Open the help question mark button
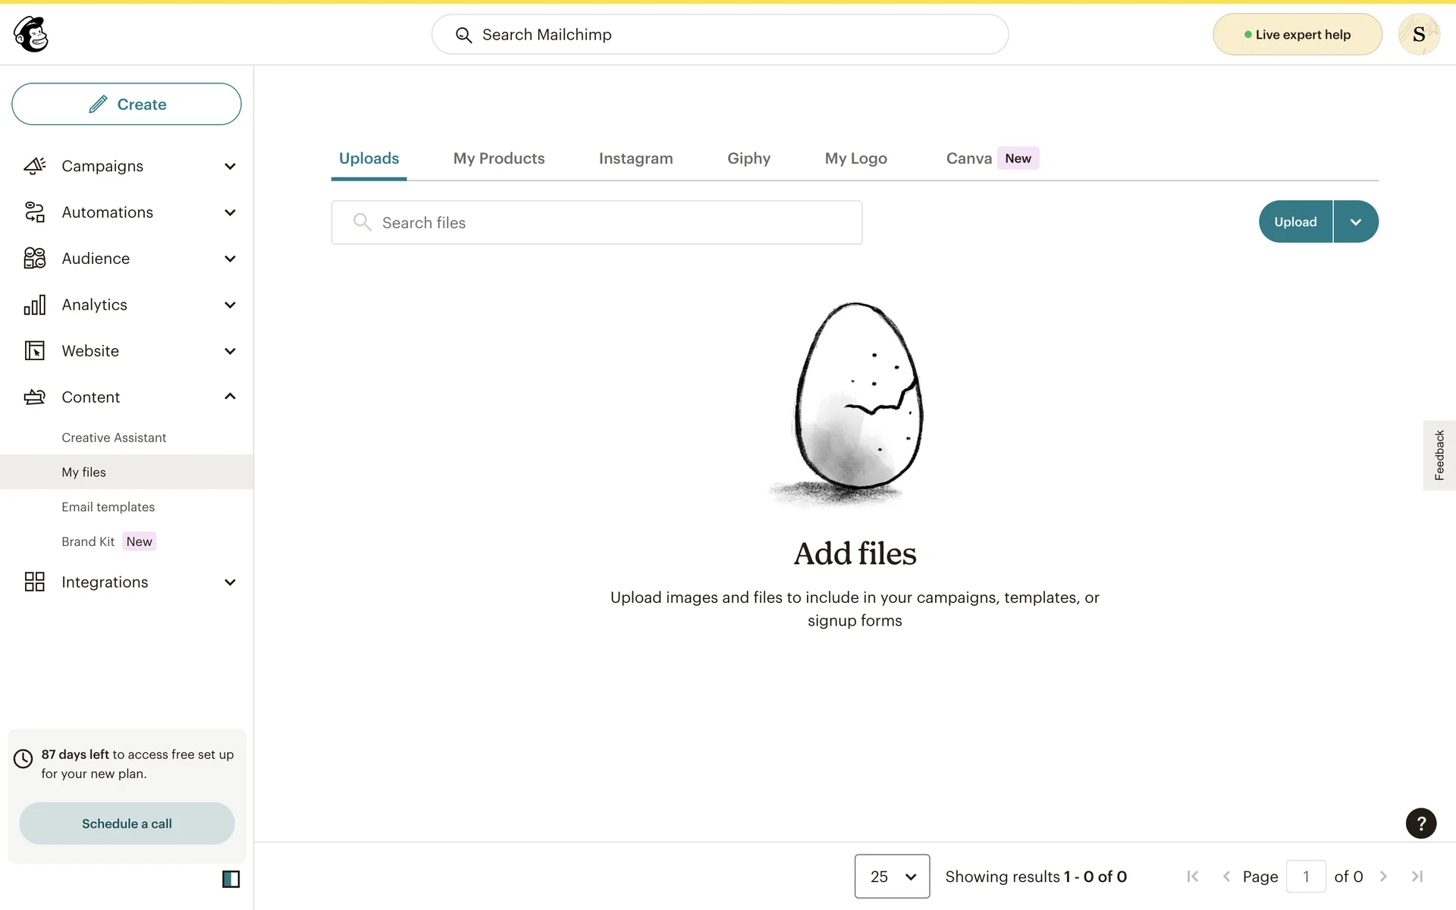Image resolution: width=1456 pixels, height=910 pixels. (x=1420, y=824)
